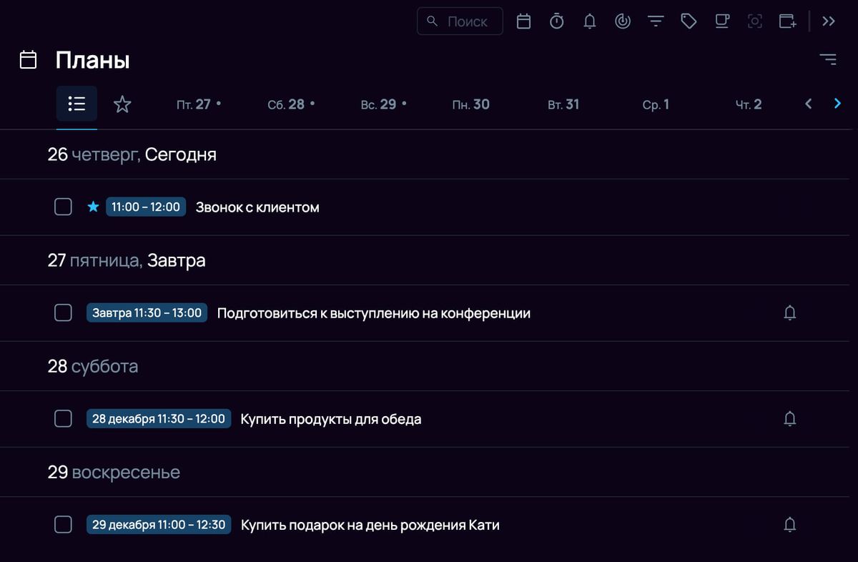Switch to the starred tasks view
Viewport: 858px width, 562px height.
tap(122, 104)
